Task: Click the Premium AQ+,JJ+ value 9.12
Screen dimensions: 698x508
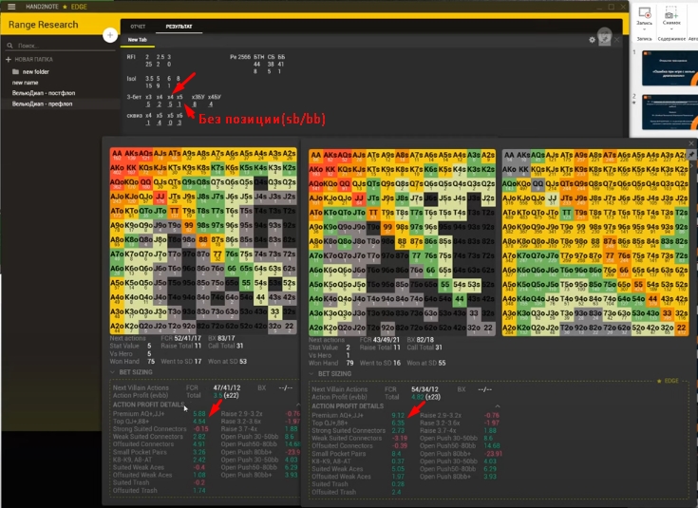Action: tap(398, 415)
